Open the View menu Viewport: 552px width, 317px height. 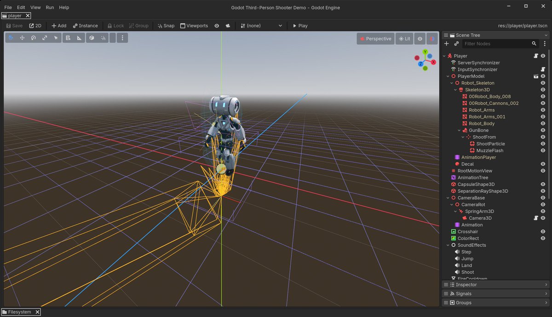point(35,7)
